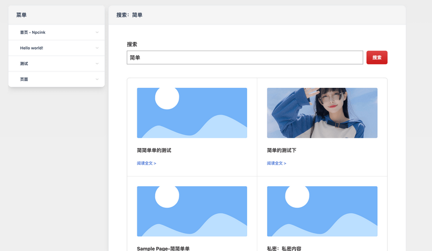Screen dimensions: 432x251
Task: Click the search input containing 简单
Action: click(245, 58)
